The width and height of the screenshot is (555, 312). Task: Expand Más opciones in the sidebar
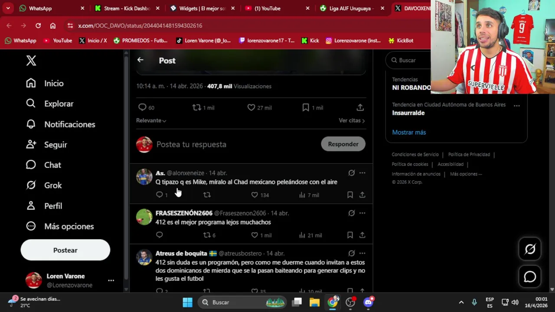click(60, 226)
